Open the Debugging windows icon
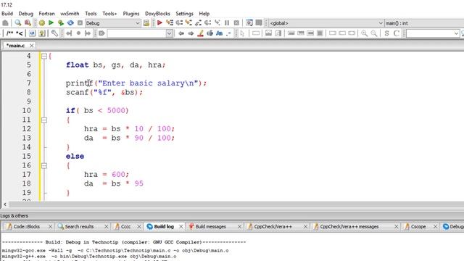Image resolution: width=464 pixels, height=261 pixels. pos(249,22)
